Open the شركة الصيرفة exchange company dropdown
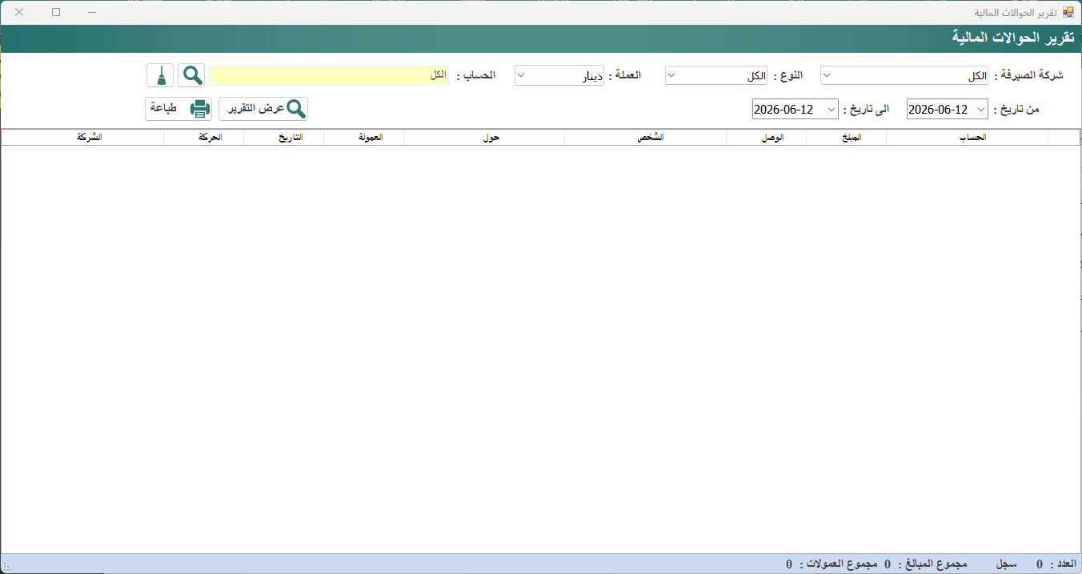Image resolution: width=1082 pixels, height=574 pixels. pyautogui.click(x=904, y=76)
